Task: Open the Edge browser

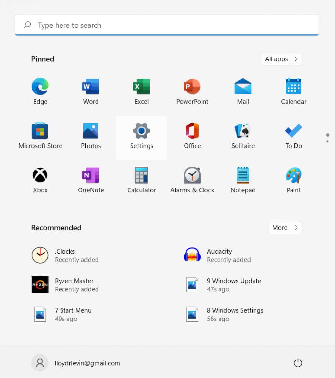Action: tap(40, 91)
